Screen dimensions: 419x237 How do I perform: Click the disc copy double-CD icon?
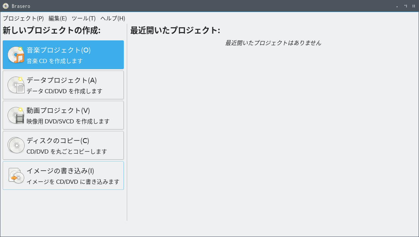pyautogui.click(x=16, y=145)
